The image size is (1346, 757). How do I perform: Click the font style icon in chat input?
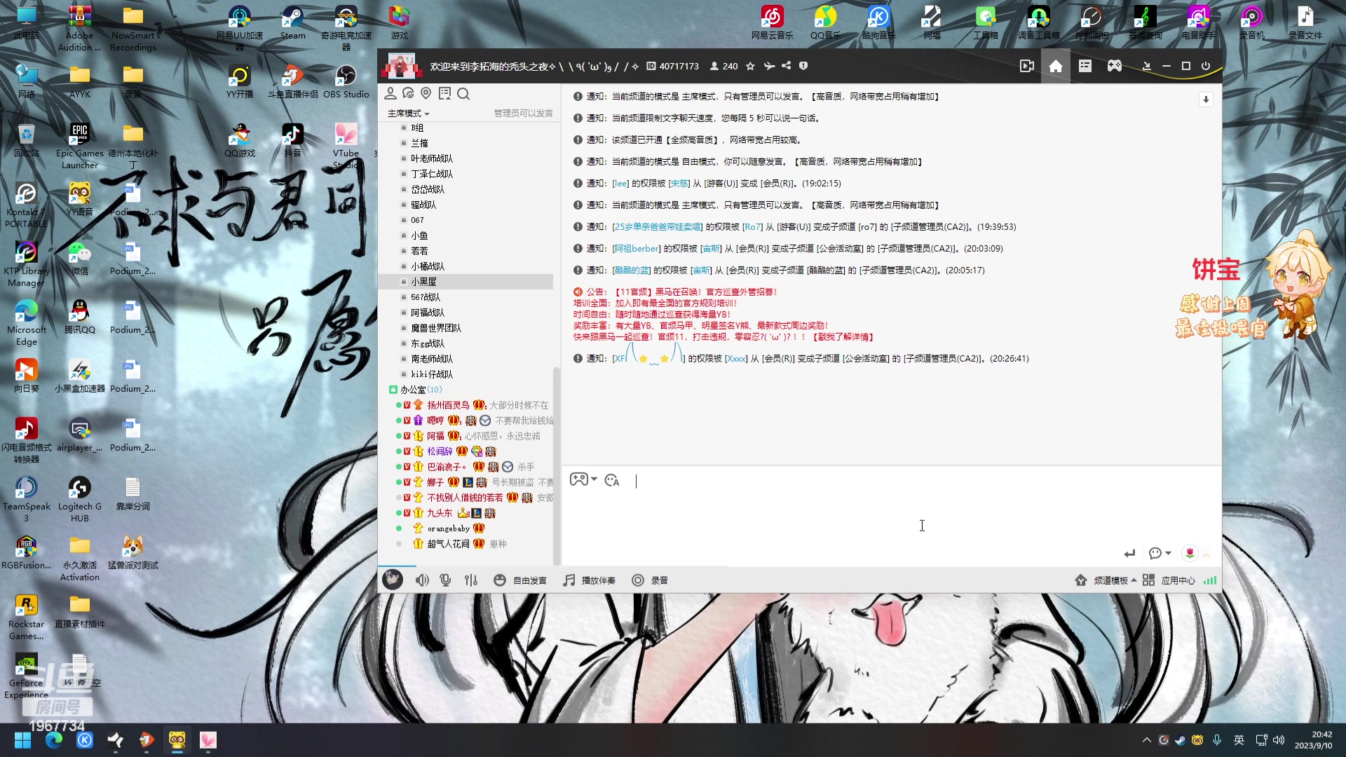pos(612,480)
